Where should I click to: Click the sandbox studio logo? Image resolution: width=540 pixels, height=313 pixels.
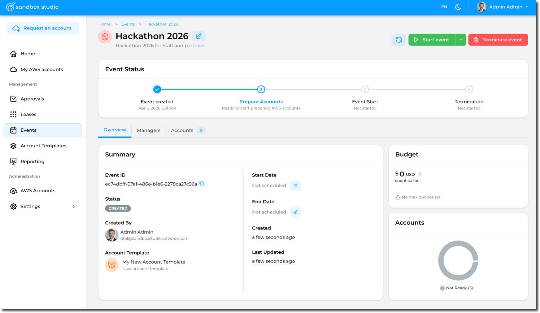click(32, 7)
